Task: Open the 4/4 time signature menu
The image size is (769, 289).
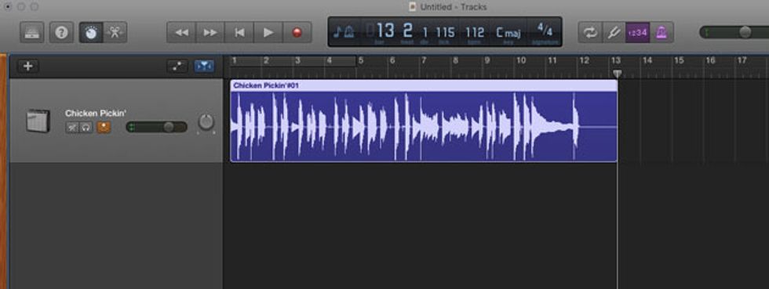Action: point(545,31)
